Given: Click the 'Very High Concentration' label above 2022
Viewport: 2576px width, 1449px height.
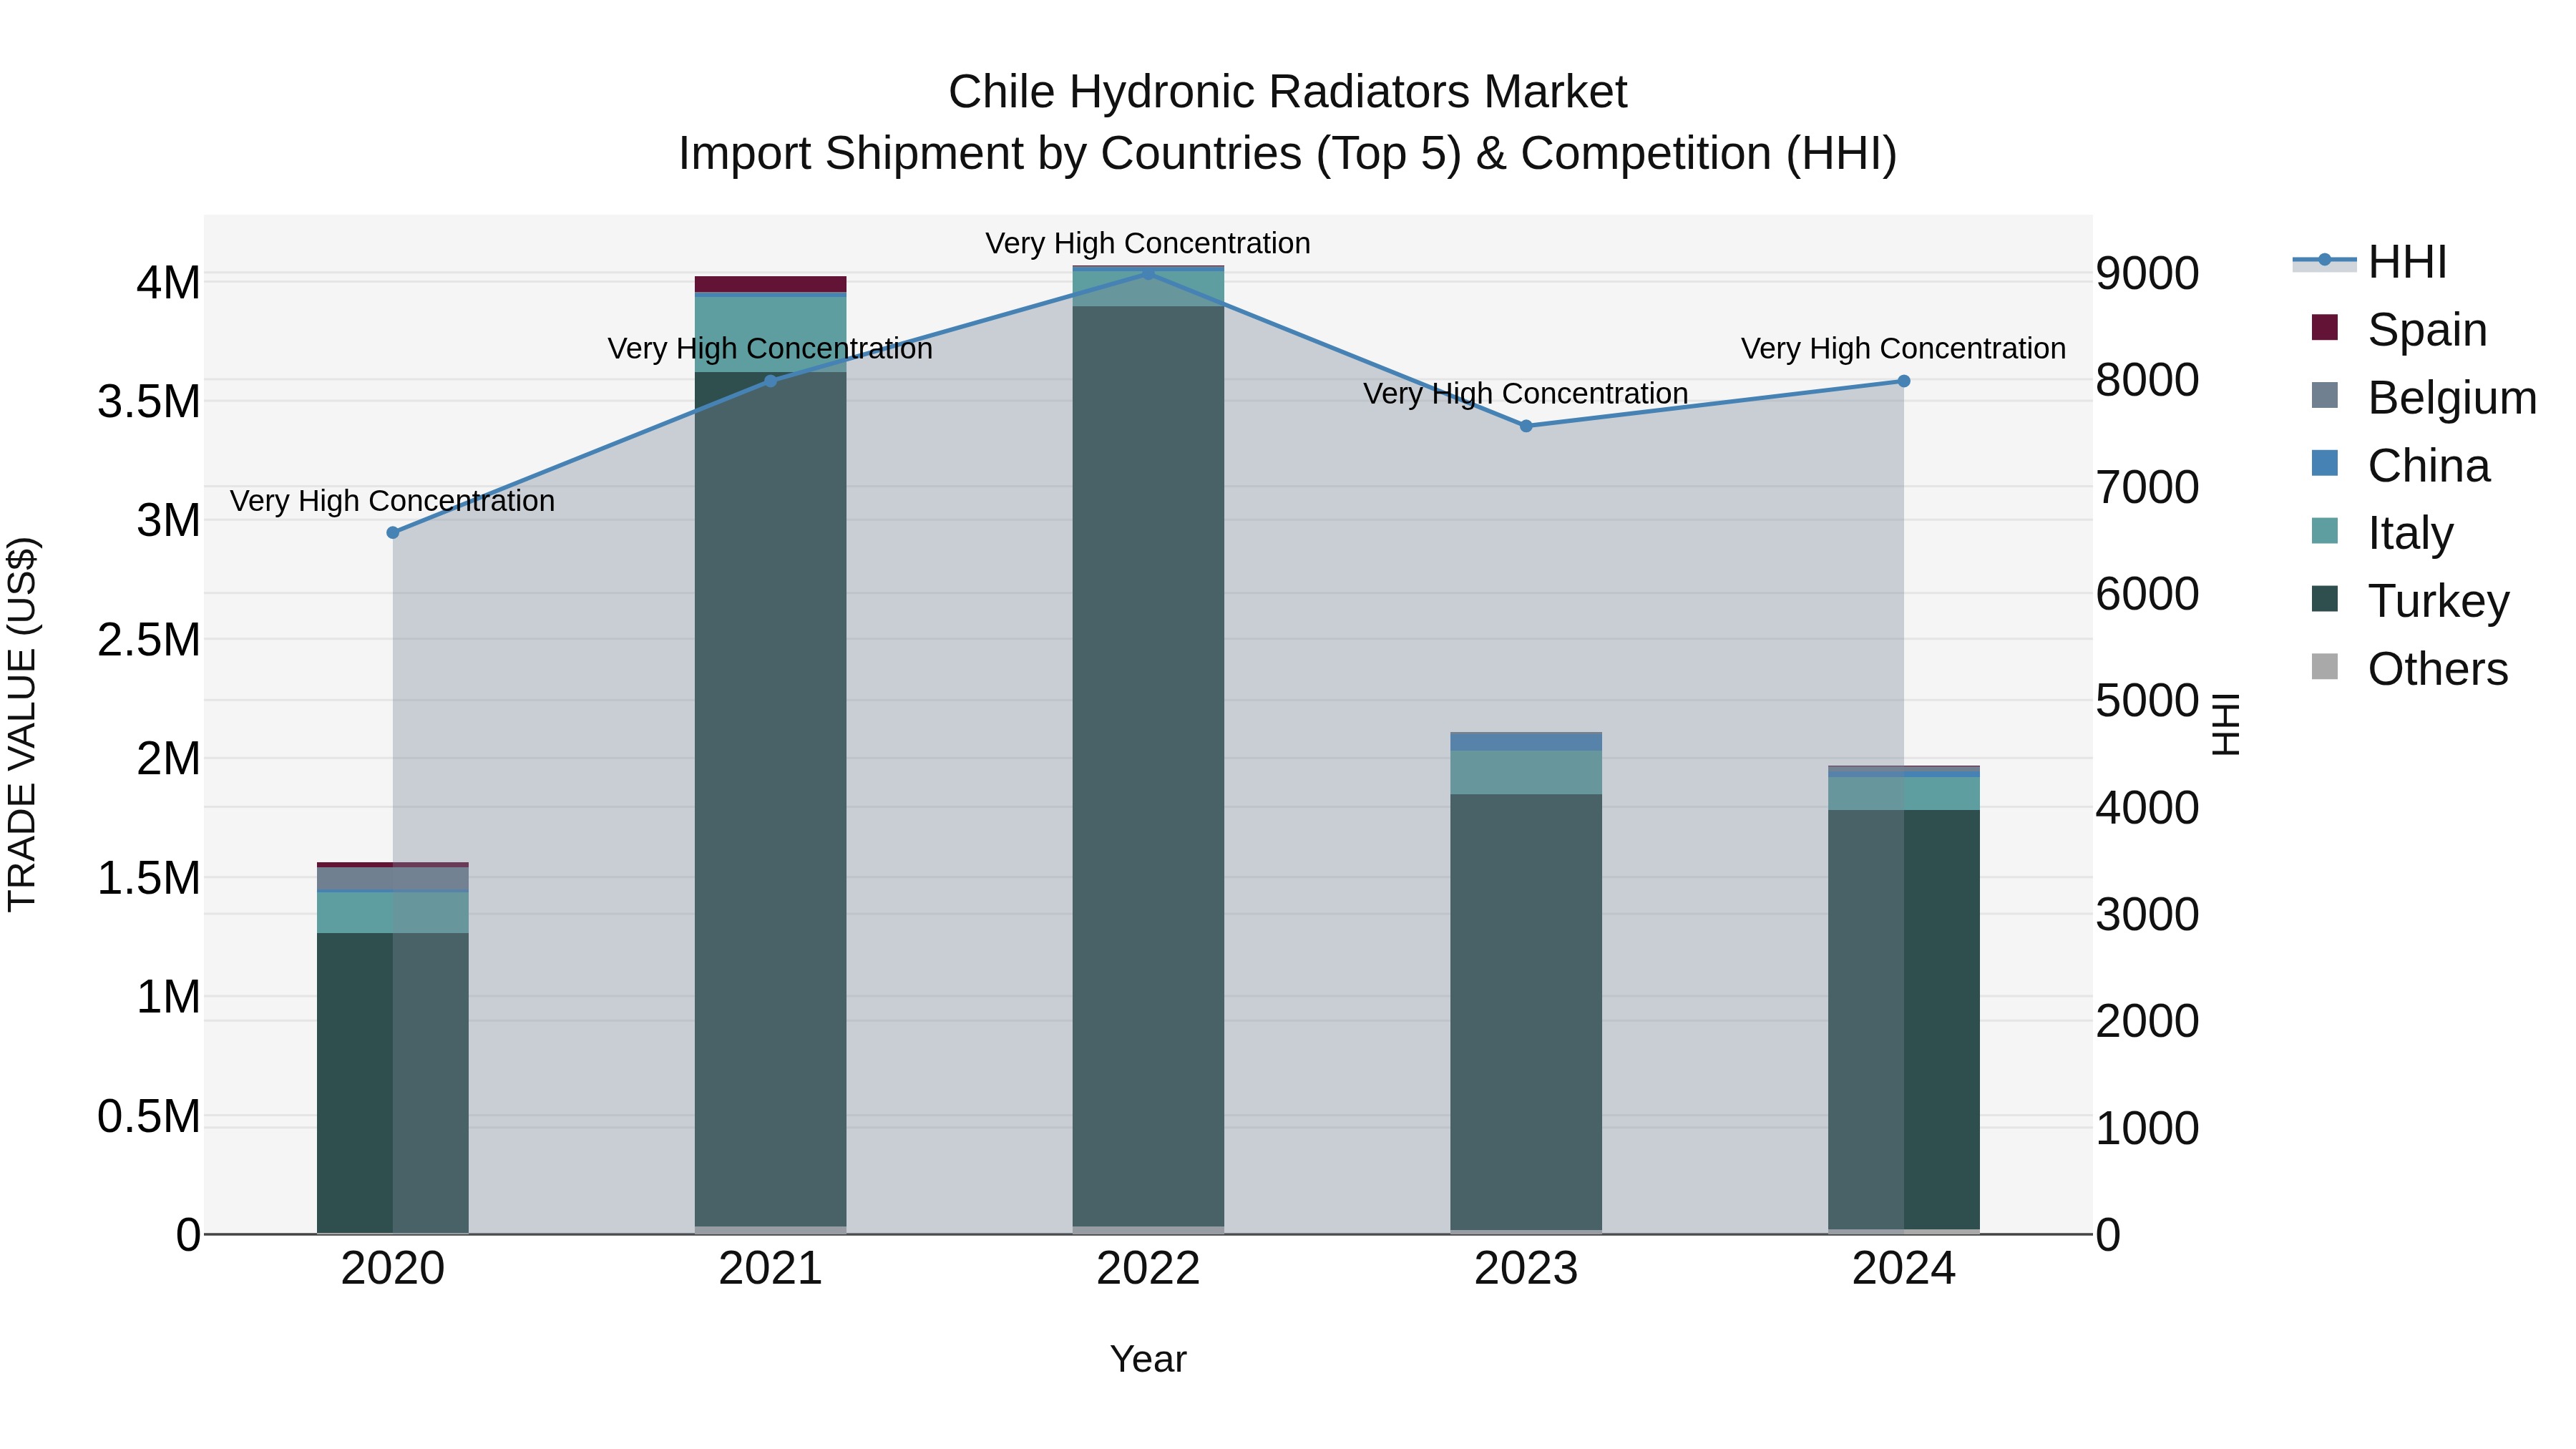Looking at the screenshot, I should [x=1148, y=243].
